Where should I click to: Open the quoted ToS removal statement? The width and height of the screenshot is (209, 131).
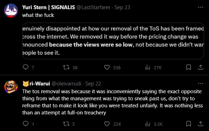[x=113, y=41]
